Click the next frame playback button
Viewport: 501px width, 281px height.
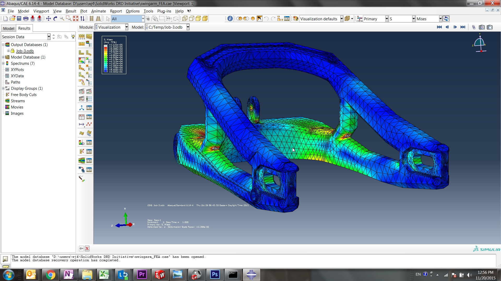click(x=455, y=27)
